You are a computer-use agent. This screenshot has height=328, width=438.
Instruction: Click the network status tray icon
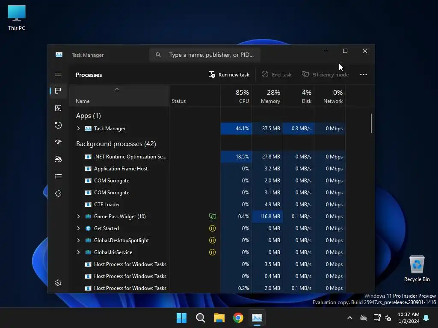point(377,318)
